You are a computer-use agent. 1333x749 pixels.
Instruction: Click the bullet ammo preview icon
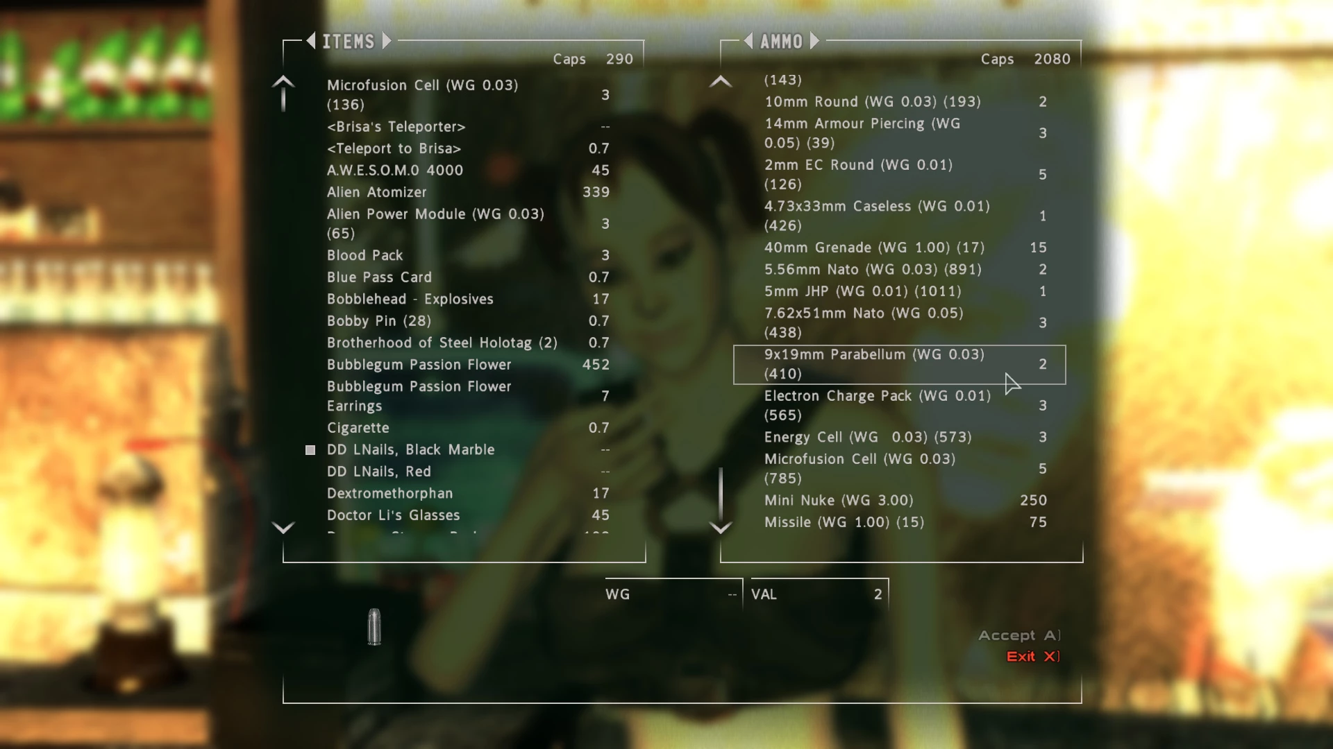coord(374,627)
